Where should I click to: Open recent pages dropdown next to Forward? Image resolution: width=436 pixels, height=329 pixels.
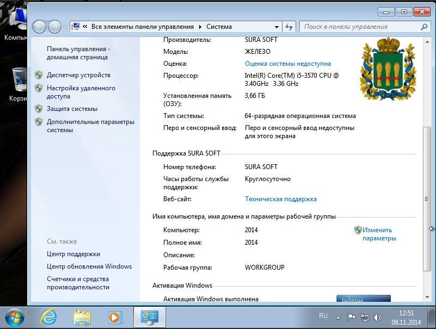(65, 27)
